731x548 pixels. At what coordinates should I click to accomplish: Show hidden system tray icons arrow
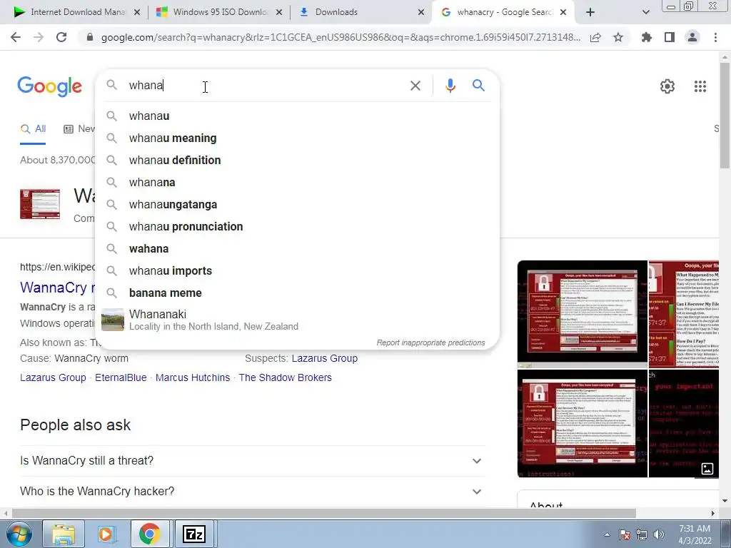pyautogui.click(x=607, y=534)
